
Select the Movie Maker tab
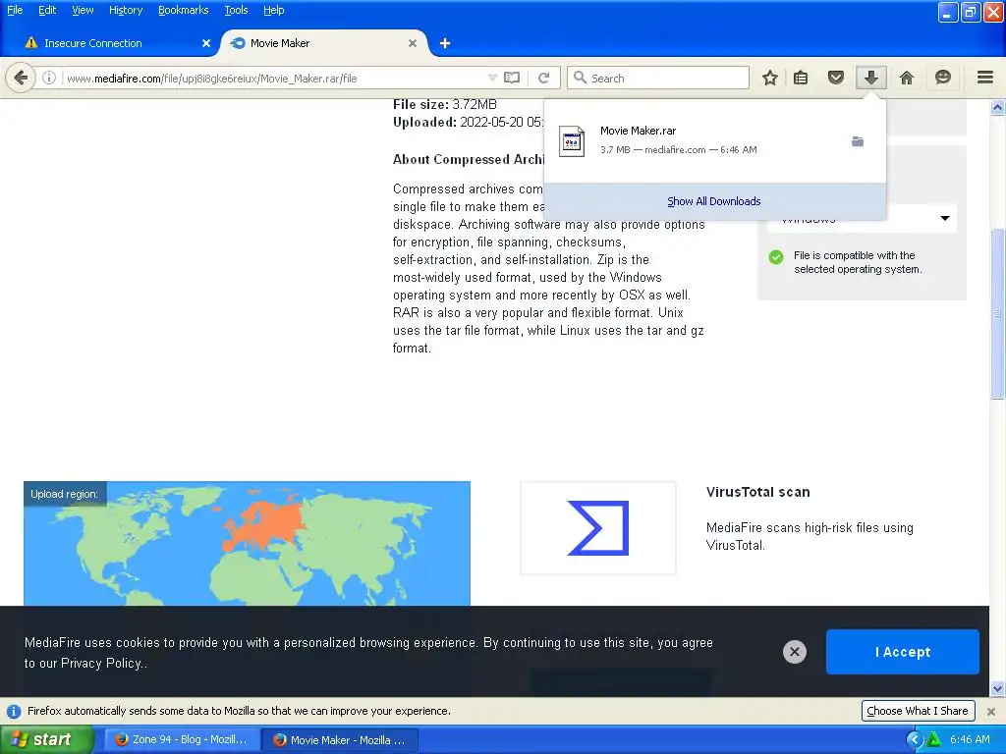click(x=324, y=43)
